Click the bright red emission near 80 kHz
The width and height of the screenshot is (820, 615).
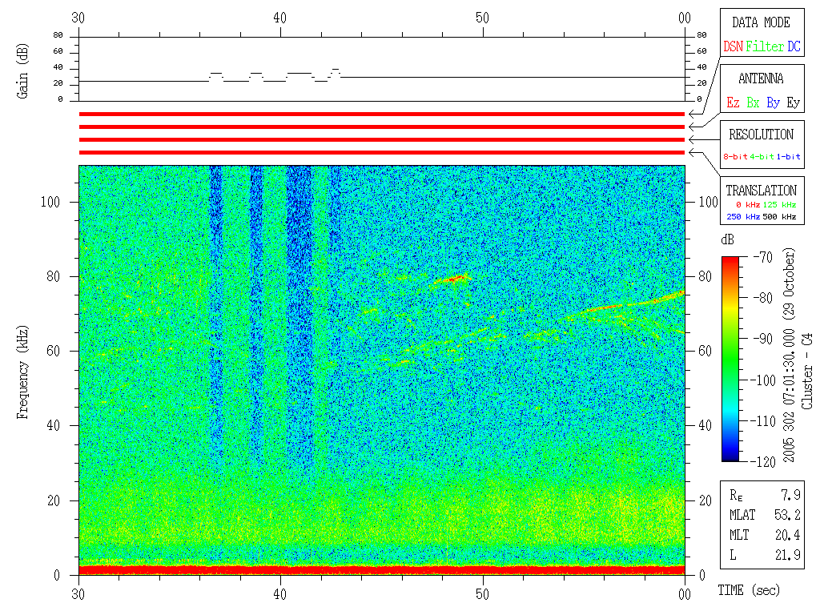pyautogui.click(x=453, y=279)
